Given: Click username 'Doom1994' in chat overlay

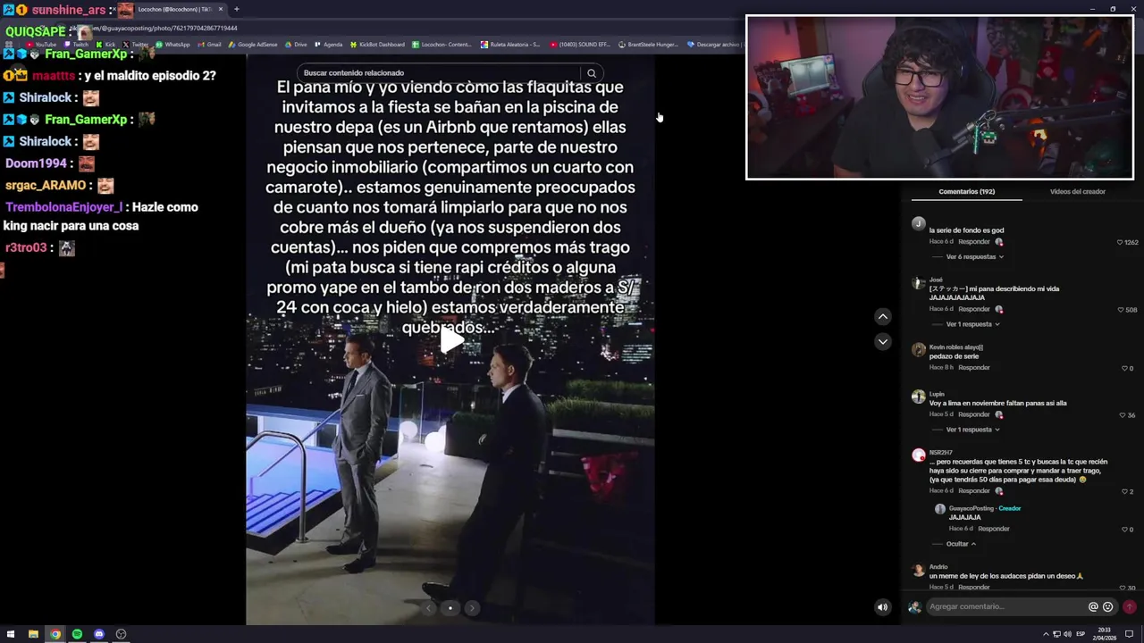Looking at the screenshot, I should pyautogui.click(x=37, y=163).
